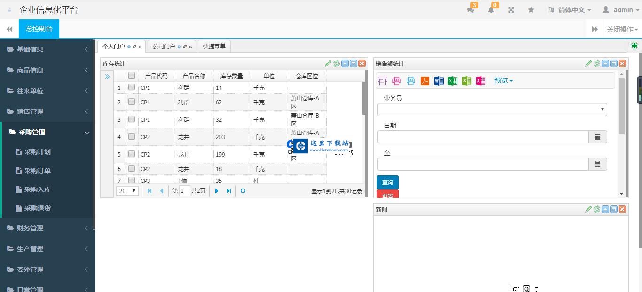The width and height of the screenshot is (642, 292).
Task: Click the favorites star icon
Action: [x=531, y=9]
